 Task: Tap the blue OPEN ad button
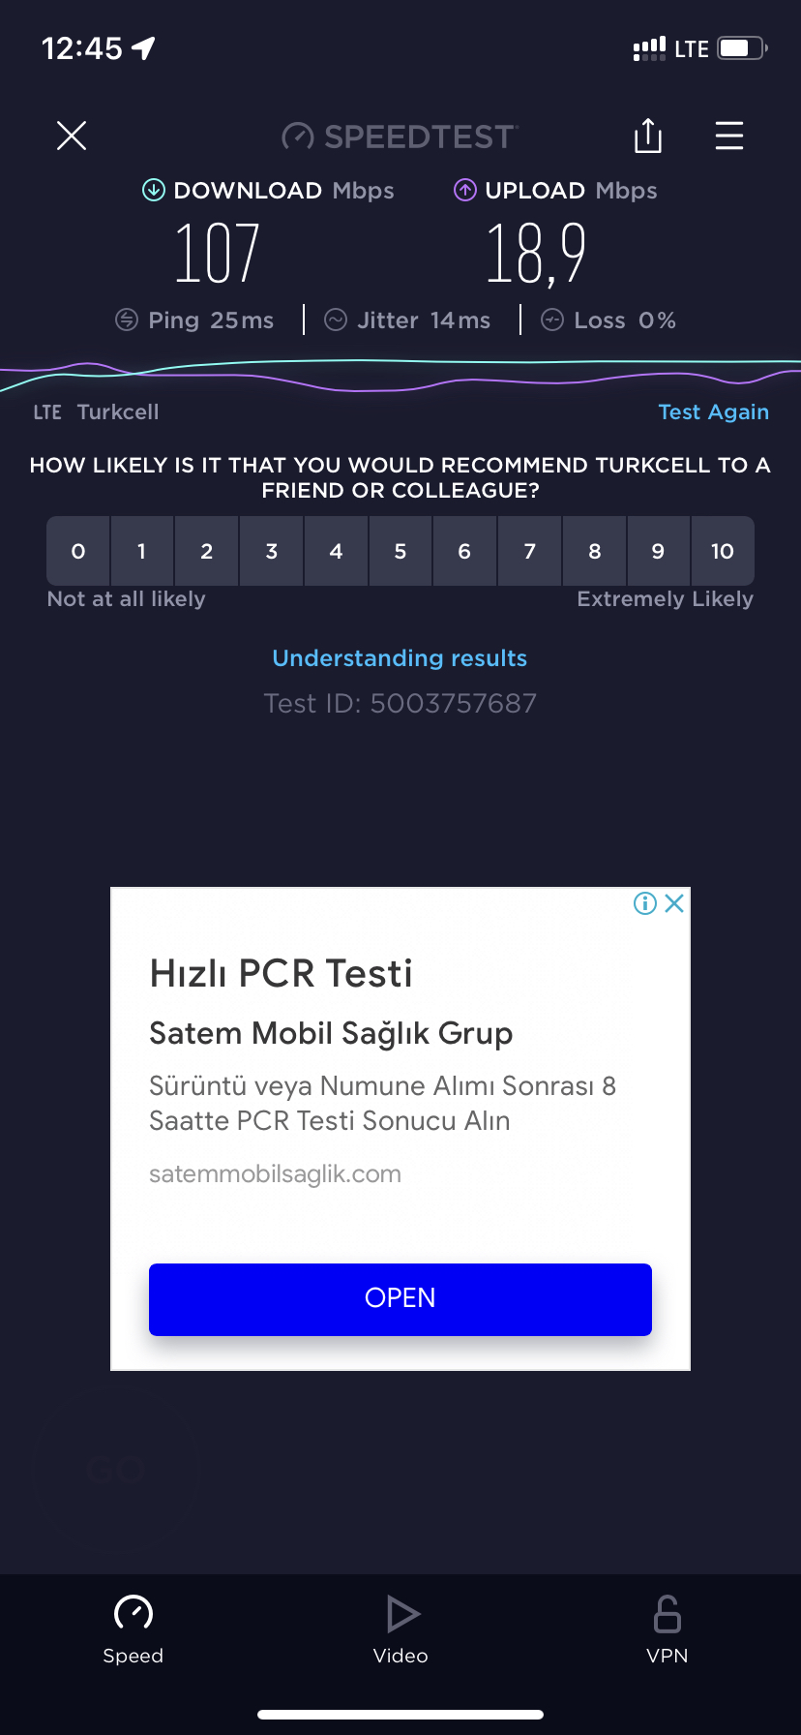point(400,1299)
